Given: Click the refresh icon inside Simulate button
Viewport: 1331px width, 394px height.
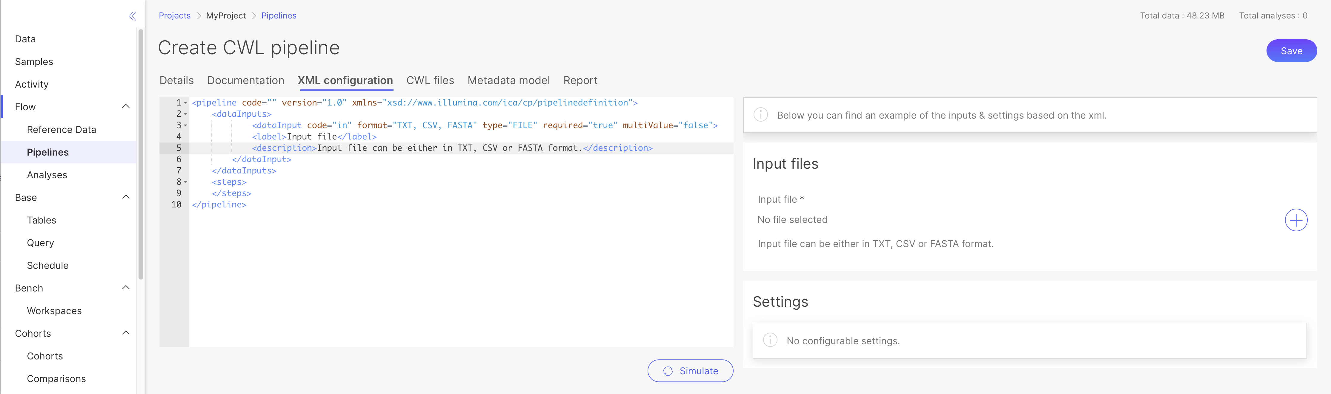Looking at the screenshot, I should click(x=668, y=371).
